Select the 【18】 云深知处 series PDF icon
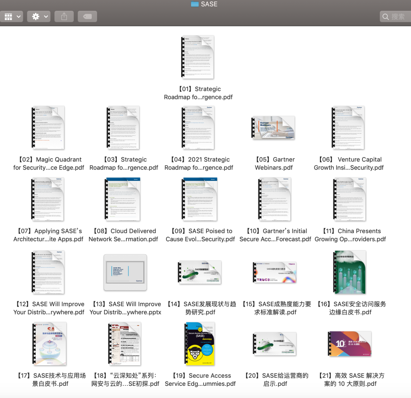The image size is (411, 398). pos(125,344)
